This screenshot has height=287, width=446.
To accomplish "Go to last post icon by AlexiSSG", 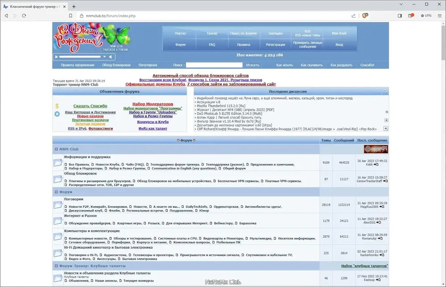I will click(x=378, y=222).
